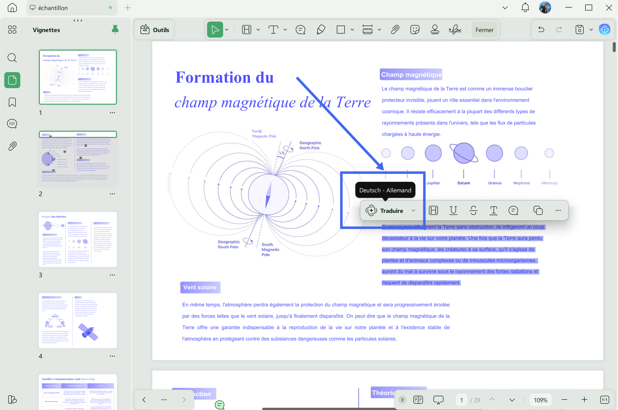Redo the last action
This screenshot has width=618, height=410.
pos(559,30)
